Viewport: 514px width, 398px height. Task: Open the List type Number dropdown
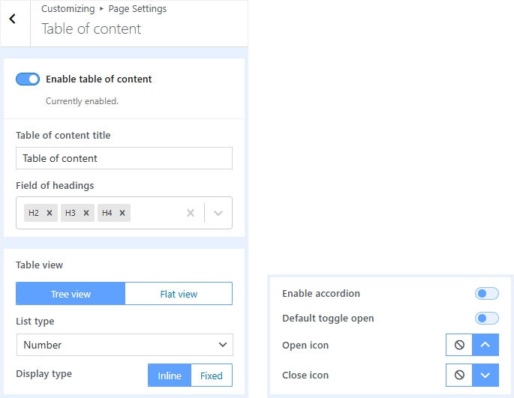coord(125,345)
